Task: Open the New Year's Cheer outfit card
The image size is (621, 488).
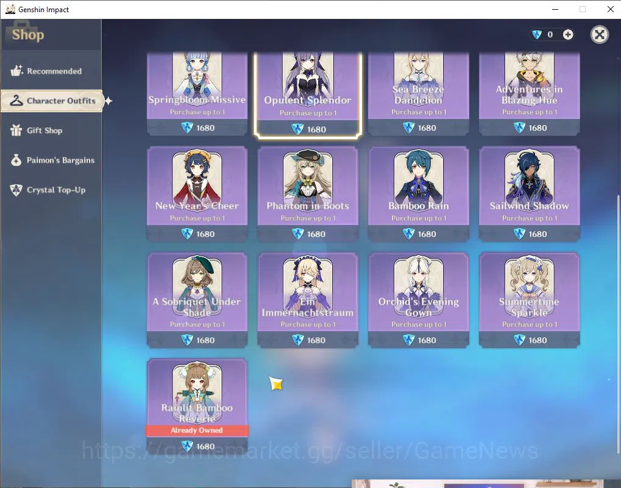Action: (197, 193)
